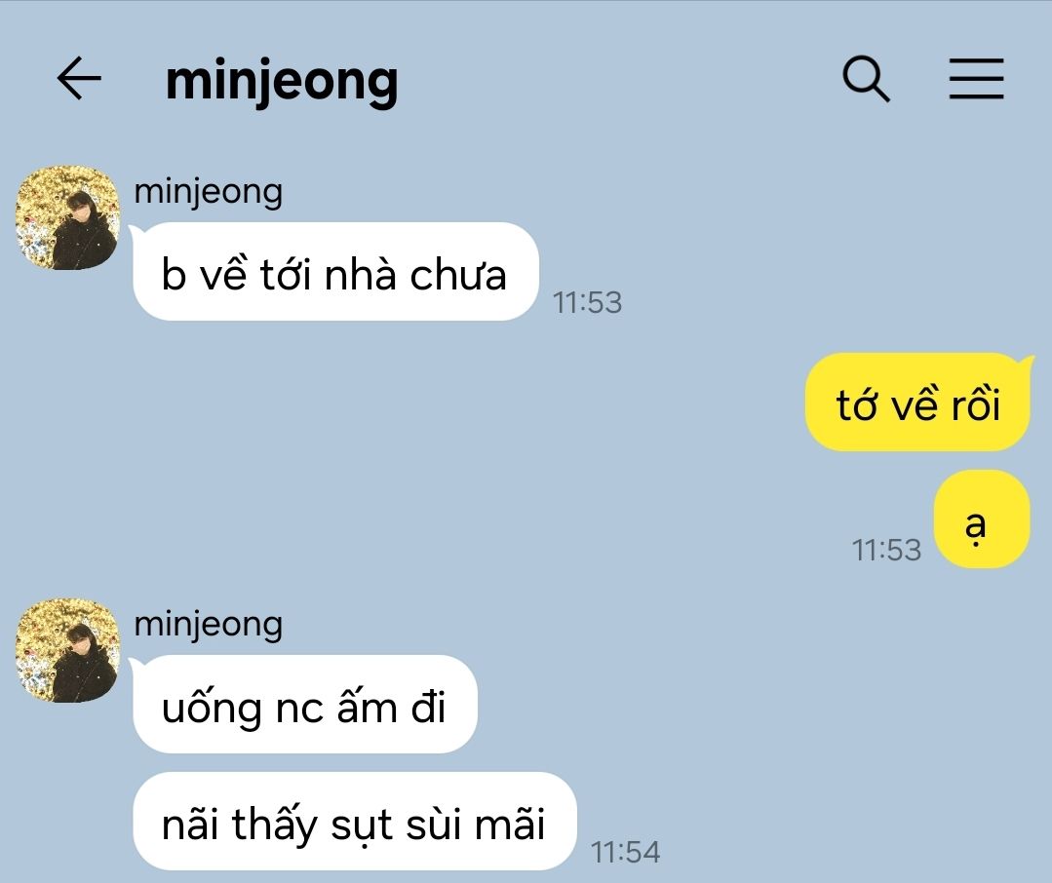1052x883 pixels.
Task: Tap sender name above "b về tới nhà chưa"
Action: [x=208, y=192]
